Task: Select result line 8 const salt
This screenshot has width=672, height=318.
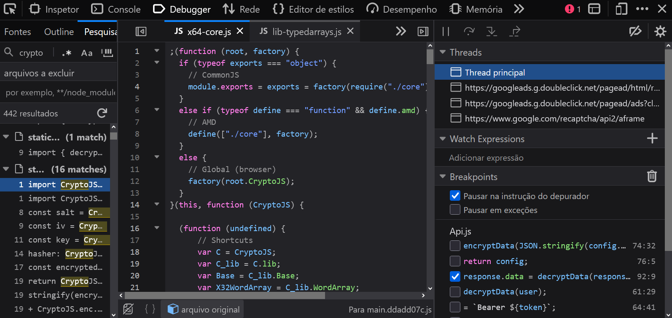Action: 55,212
